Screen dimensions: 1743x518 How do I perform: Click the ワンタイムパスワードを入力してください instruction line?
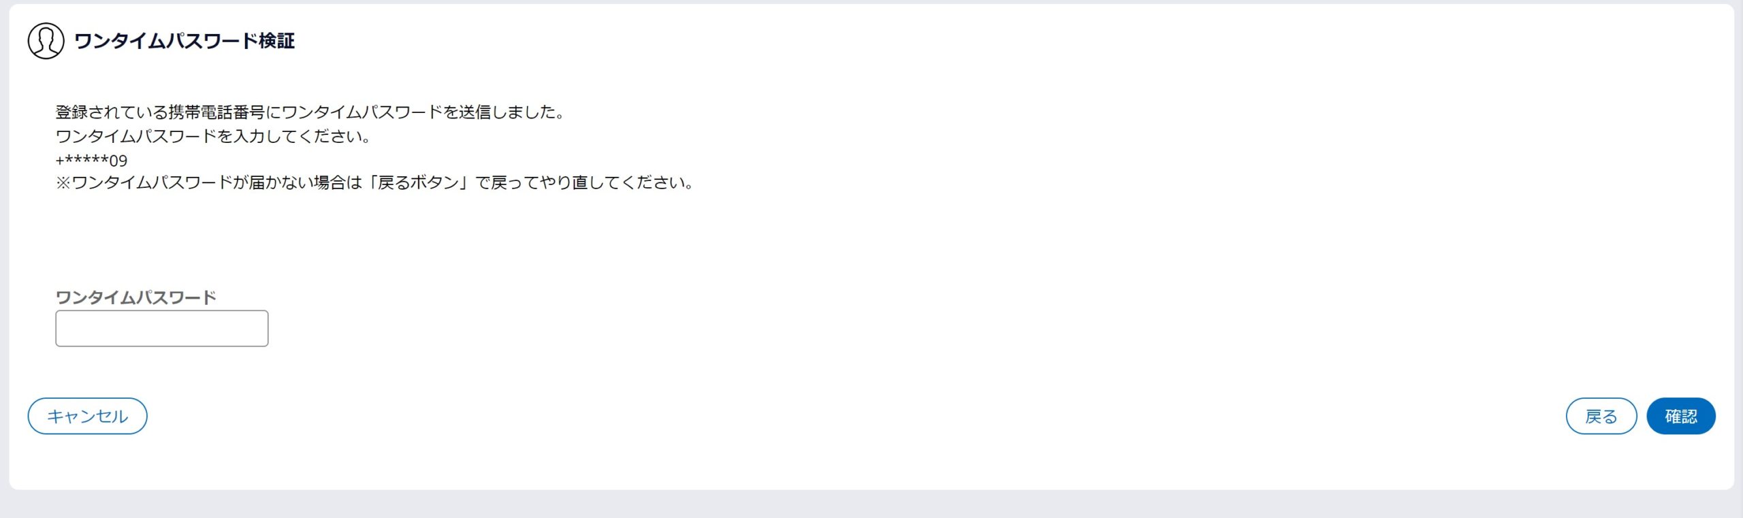click(x=213, y=136)
